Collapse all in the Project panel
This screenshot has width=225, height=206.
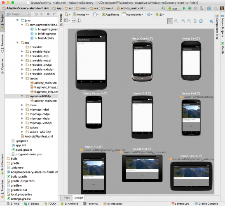[x=41, y=14]
